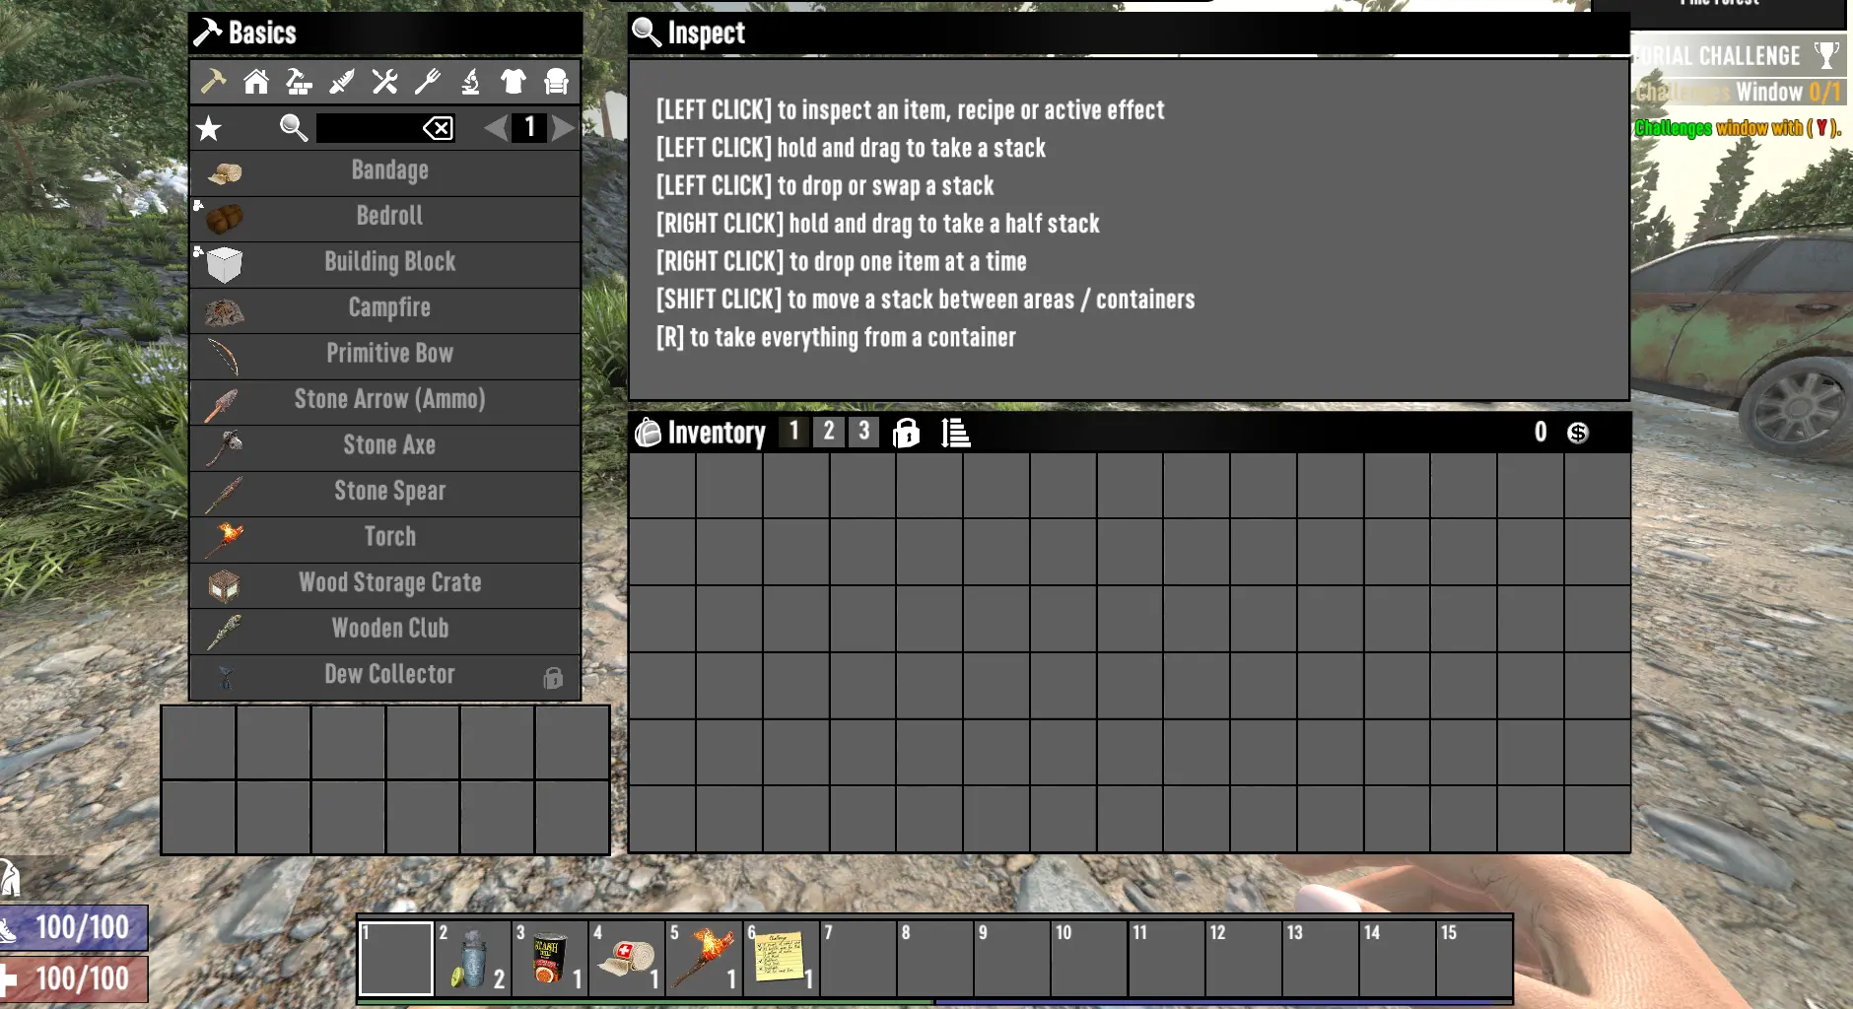The height and width of the screenshot is (1009, 1853).
Task: Switch to inventory tab 2
Action: [828, 431]
